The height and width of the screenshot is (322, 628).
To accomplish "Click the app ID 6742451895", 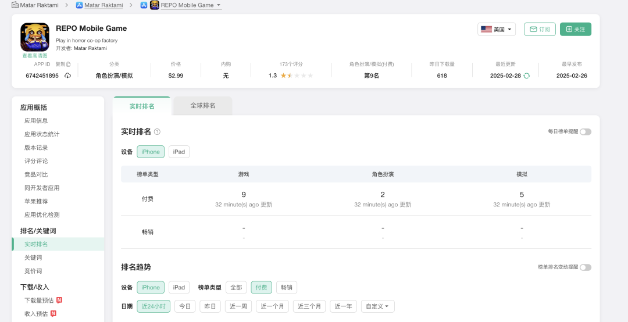I will (x=42, y=76).
